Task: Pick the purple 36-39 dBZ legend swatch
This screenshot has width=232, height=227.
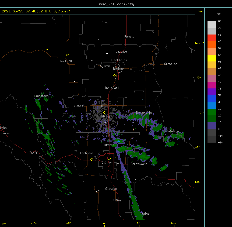Action: pyautogui.click(x=212, y=92)
